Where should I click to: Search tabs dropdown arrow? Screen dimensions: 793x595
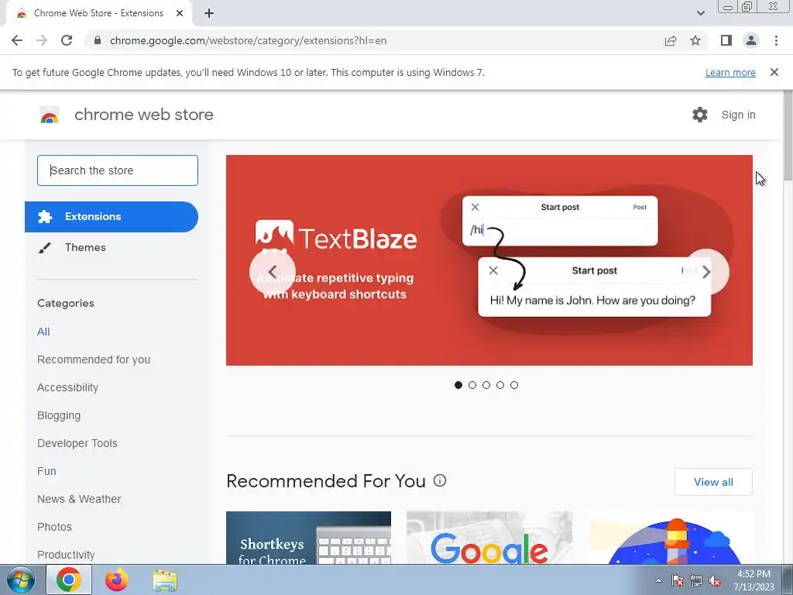tap(700, 13)
